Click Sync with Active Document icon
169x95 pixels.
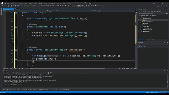[151, 11]
